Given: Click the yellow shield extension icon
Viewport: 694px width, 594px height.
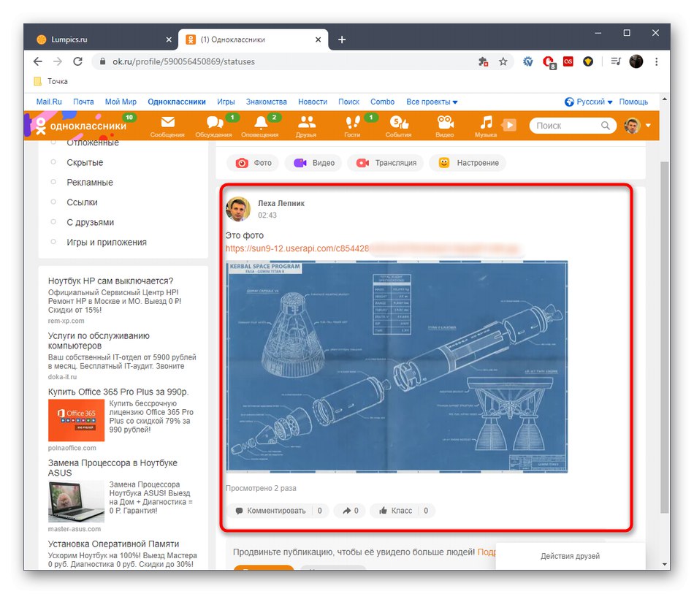Looking at the screenshot, I should click(588, 61).
